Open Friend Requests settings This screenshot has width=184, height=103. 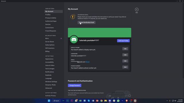tap(53, 31)
